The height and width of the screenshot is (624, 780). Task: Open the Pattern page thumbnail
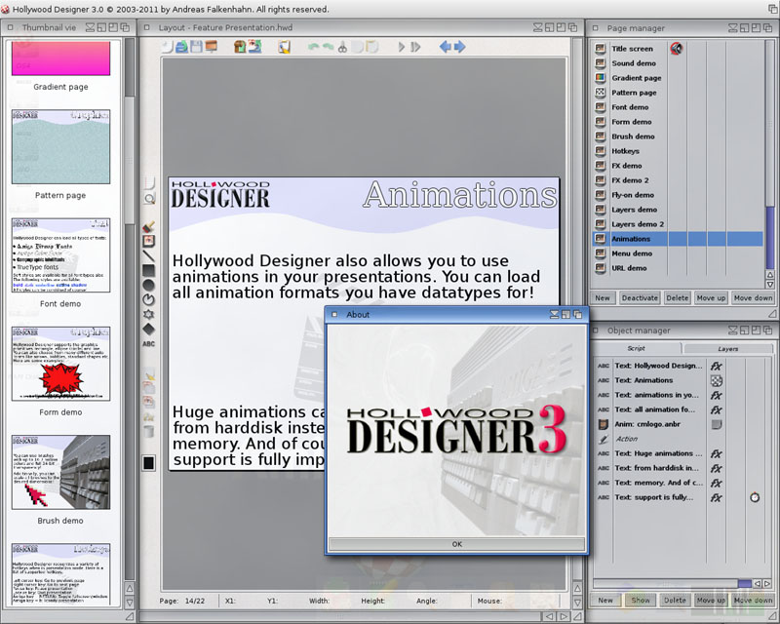[x=60, y=146]
